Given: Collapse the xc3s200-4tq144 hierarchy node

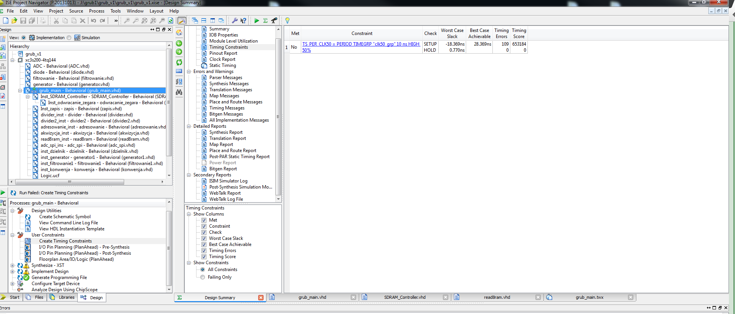Looking at the screenshot, I should pyautogui.click(x=13, y=60).
